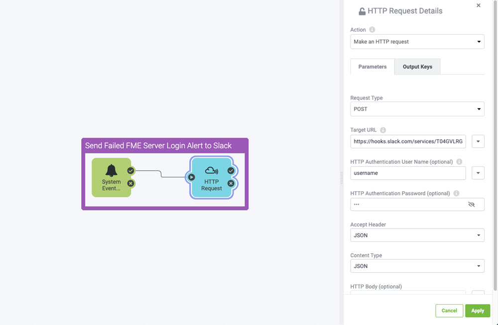Click the info icon next to Target URL
Image resolution: width=498 pixels, height=325 pixels.
(383, 130)
